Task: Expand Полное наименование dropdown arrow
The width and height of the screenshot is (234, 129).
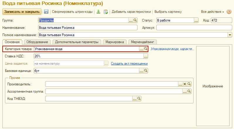Action: [x=230, y=35]
